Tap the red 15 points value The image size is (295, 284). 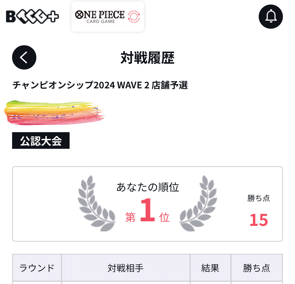[259, 220]
